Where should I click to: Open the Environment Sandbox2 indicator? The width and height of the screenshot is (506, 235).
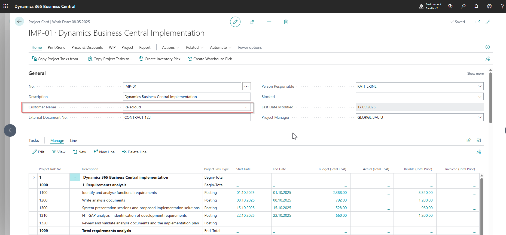click(x=431, y=6)
